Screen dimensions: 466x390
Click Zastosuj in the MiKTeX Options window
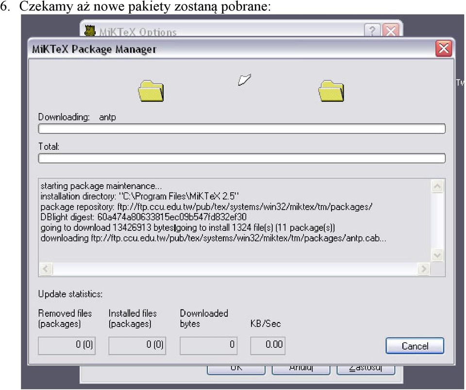tap(366, 369)
